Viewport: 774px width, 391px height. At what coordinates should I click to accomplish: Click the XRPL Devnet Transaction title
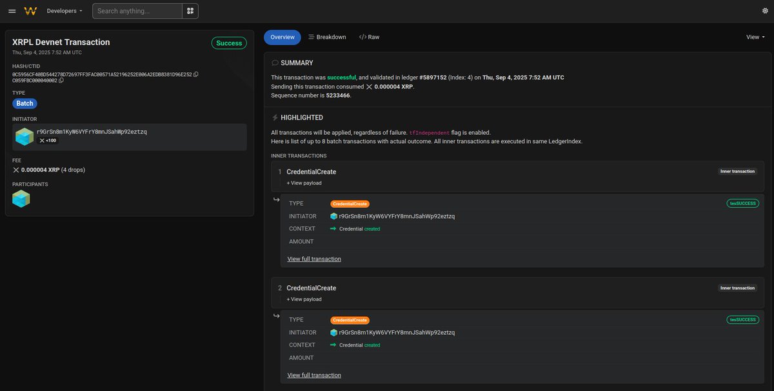click(61, 42)
